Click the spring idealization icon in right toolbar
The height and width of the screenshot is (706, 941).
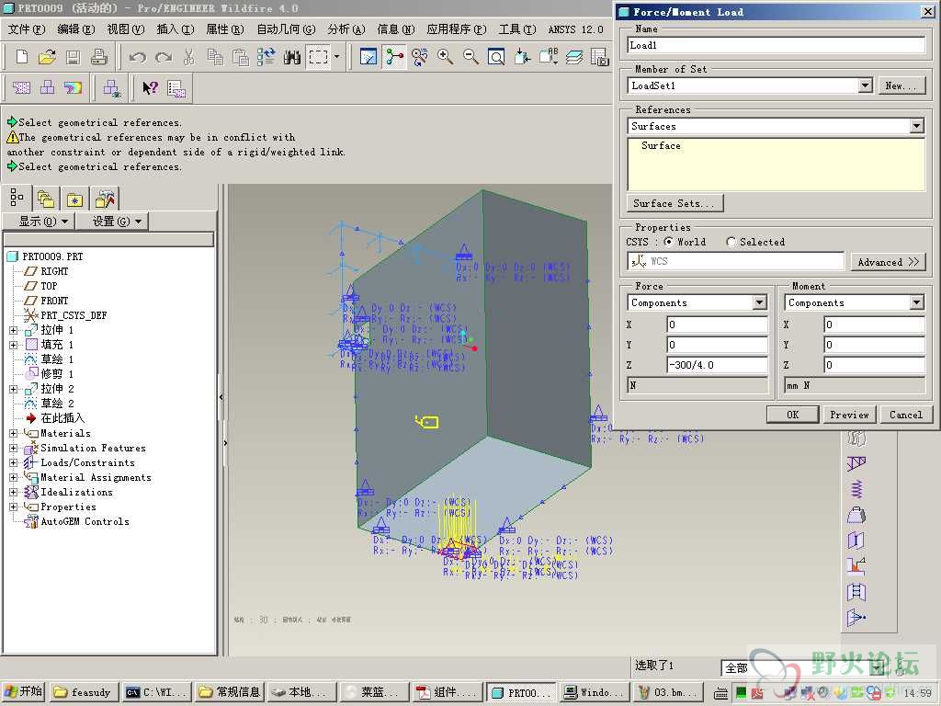click(856, 488)
